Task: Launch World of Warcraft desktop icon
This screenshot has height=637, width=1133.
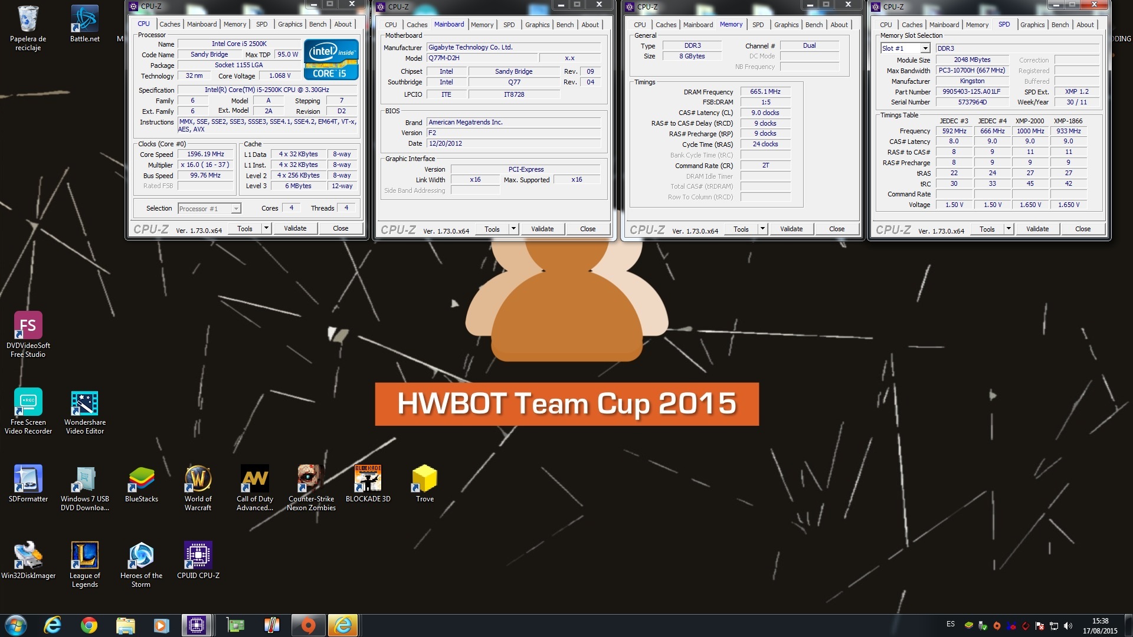Action: 198,488
